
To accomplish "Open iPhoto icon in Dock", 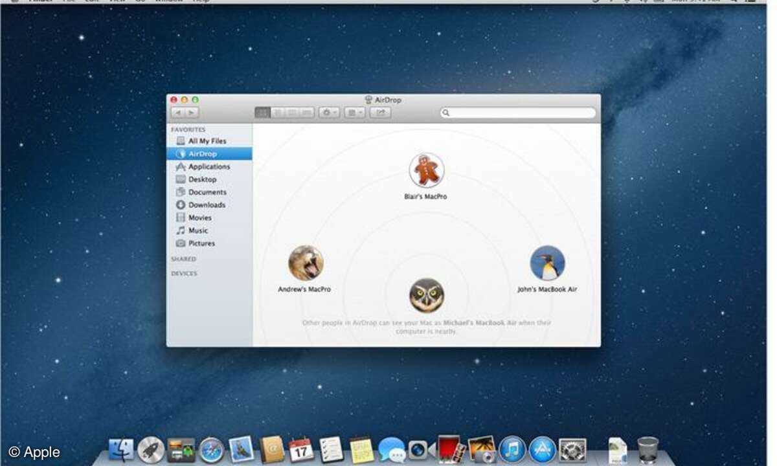I will 482,449.
